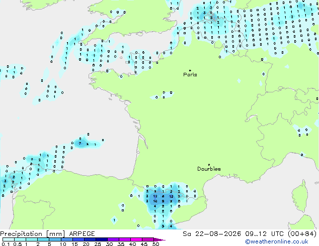Click the Dourbies city label
This screenshot has width=319, height=246.
point(209,169)
